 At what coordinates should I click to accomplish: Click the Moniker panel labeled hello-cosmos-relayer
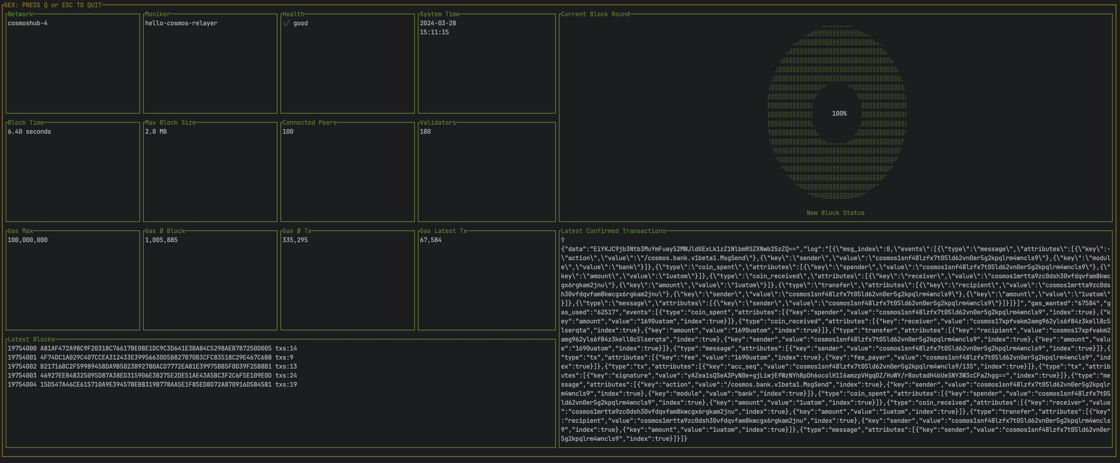coord(210,63)
